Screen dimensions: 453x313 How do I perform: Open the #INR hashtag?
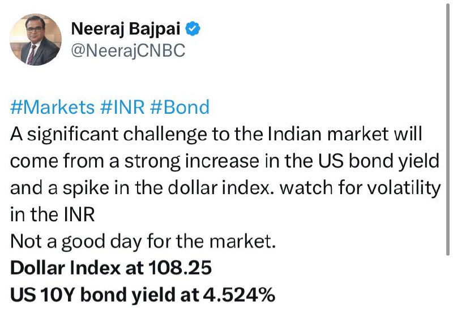pos(122,107)
